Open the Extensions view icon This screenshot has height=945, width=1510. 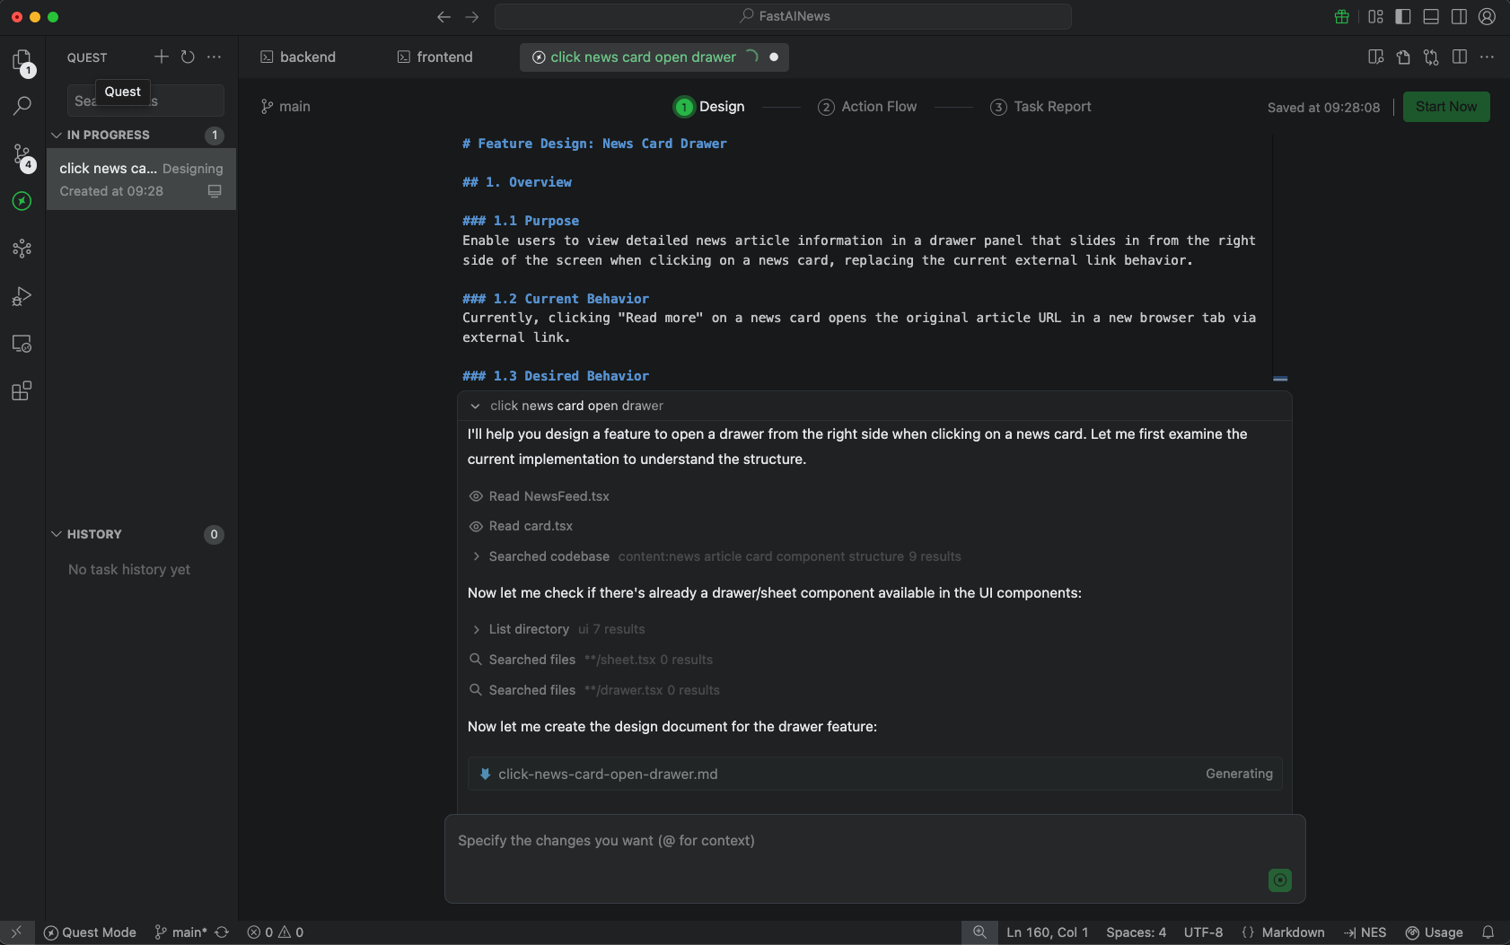22,391
